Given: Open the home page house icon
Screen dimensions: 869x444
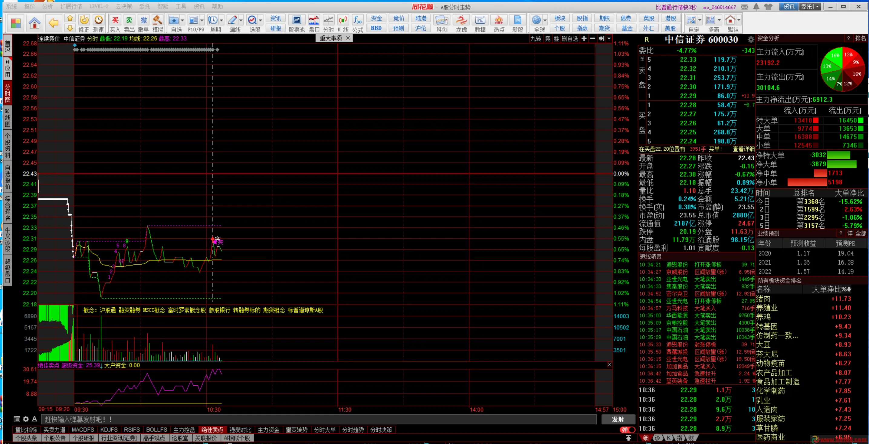Looking at the screenshot, I should click(x=34, y=23).
